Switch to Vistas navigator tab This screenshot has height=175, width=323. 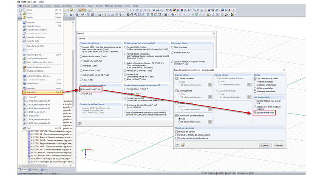click(45, 169)
